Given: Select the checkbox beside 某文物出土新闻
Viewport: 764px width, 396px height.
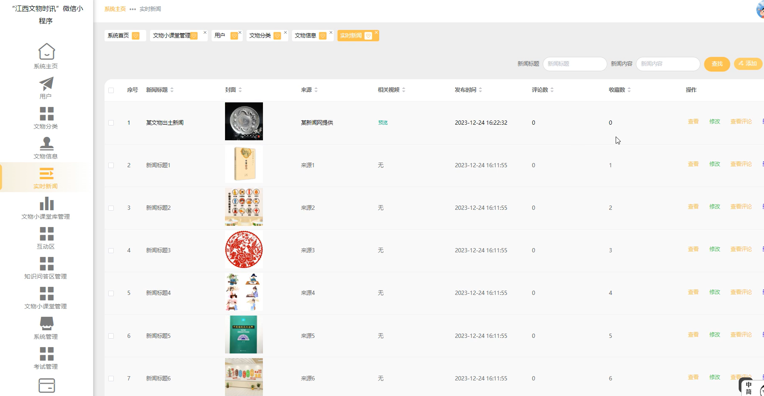Looking at the screenshot, I should (x=111, y=123).
